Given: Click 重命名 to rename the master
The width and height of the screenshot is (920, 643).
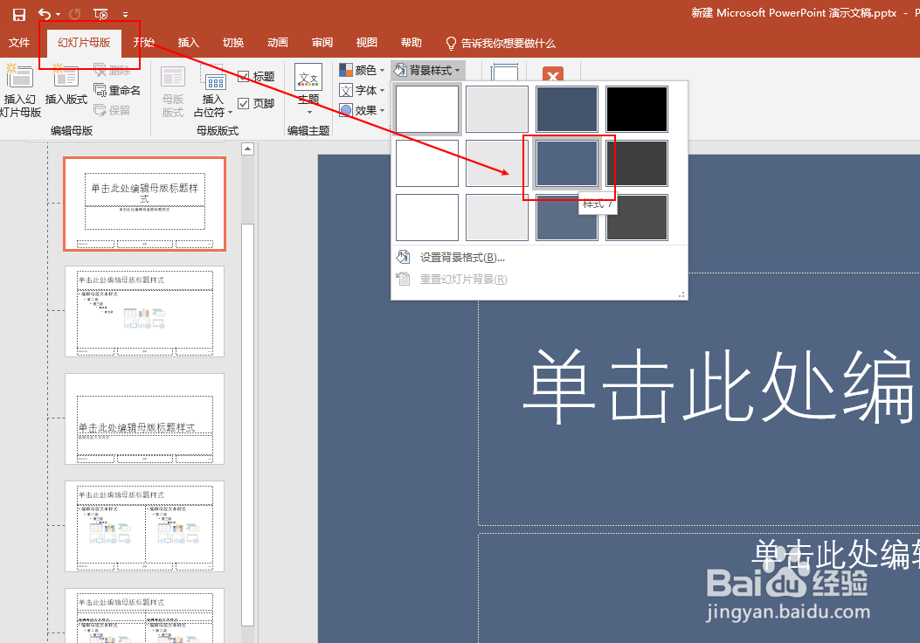Looking at the screenshot, I should pos(117,90).
